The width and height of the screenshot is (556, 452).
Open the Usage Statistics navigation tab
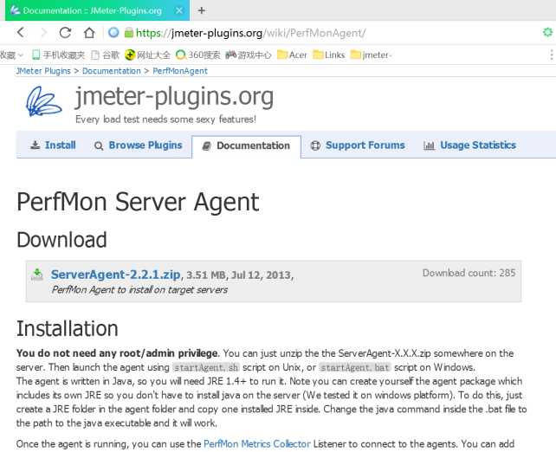(469, 145)
